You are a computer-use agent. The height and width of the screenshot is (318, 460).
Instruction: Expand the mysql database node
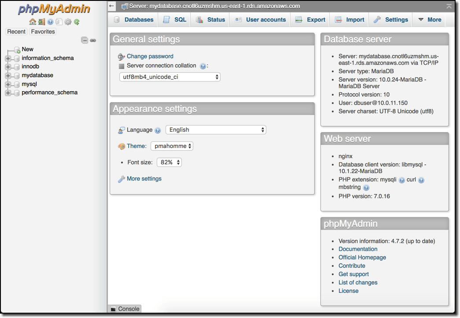(x=8, y=84)
